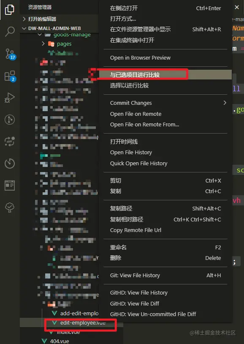Open the tree-shaped icon at bottom of activity bar
244x344 pixels.
(10, 207)
